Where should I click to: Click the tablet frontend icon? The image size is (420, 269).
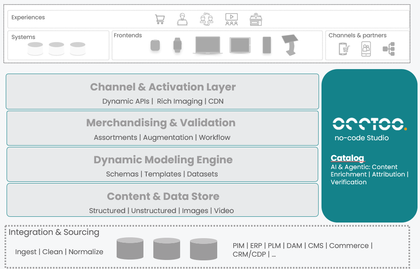[x=240, y=45]
